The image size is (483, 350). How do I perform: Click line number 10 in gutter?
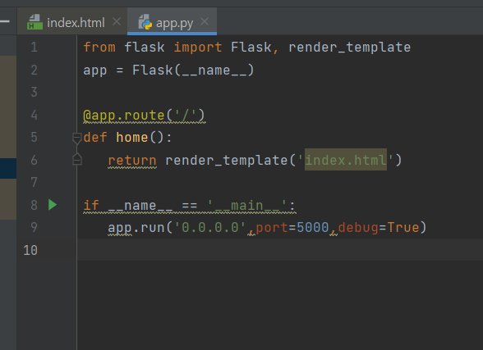click(x=30, y=250)
